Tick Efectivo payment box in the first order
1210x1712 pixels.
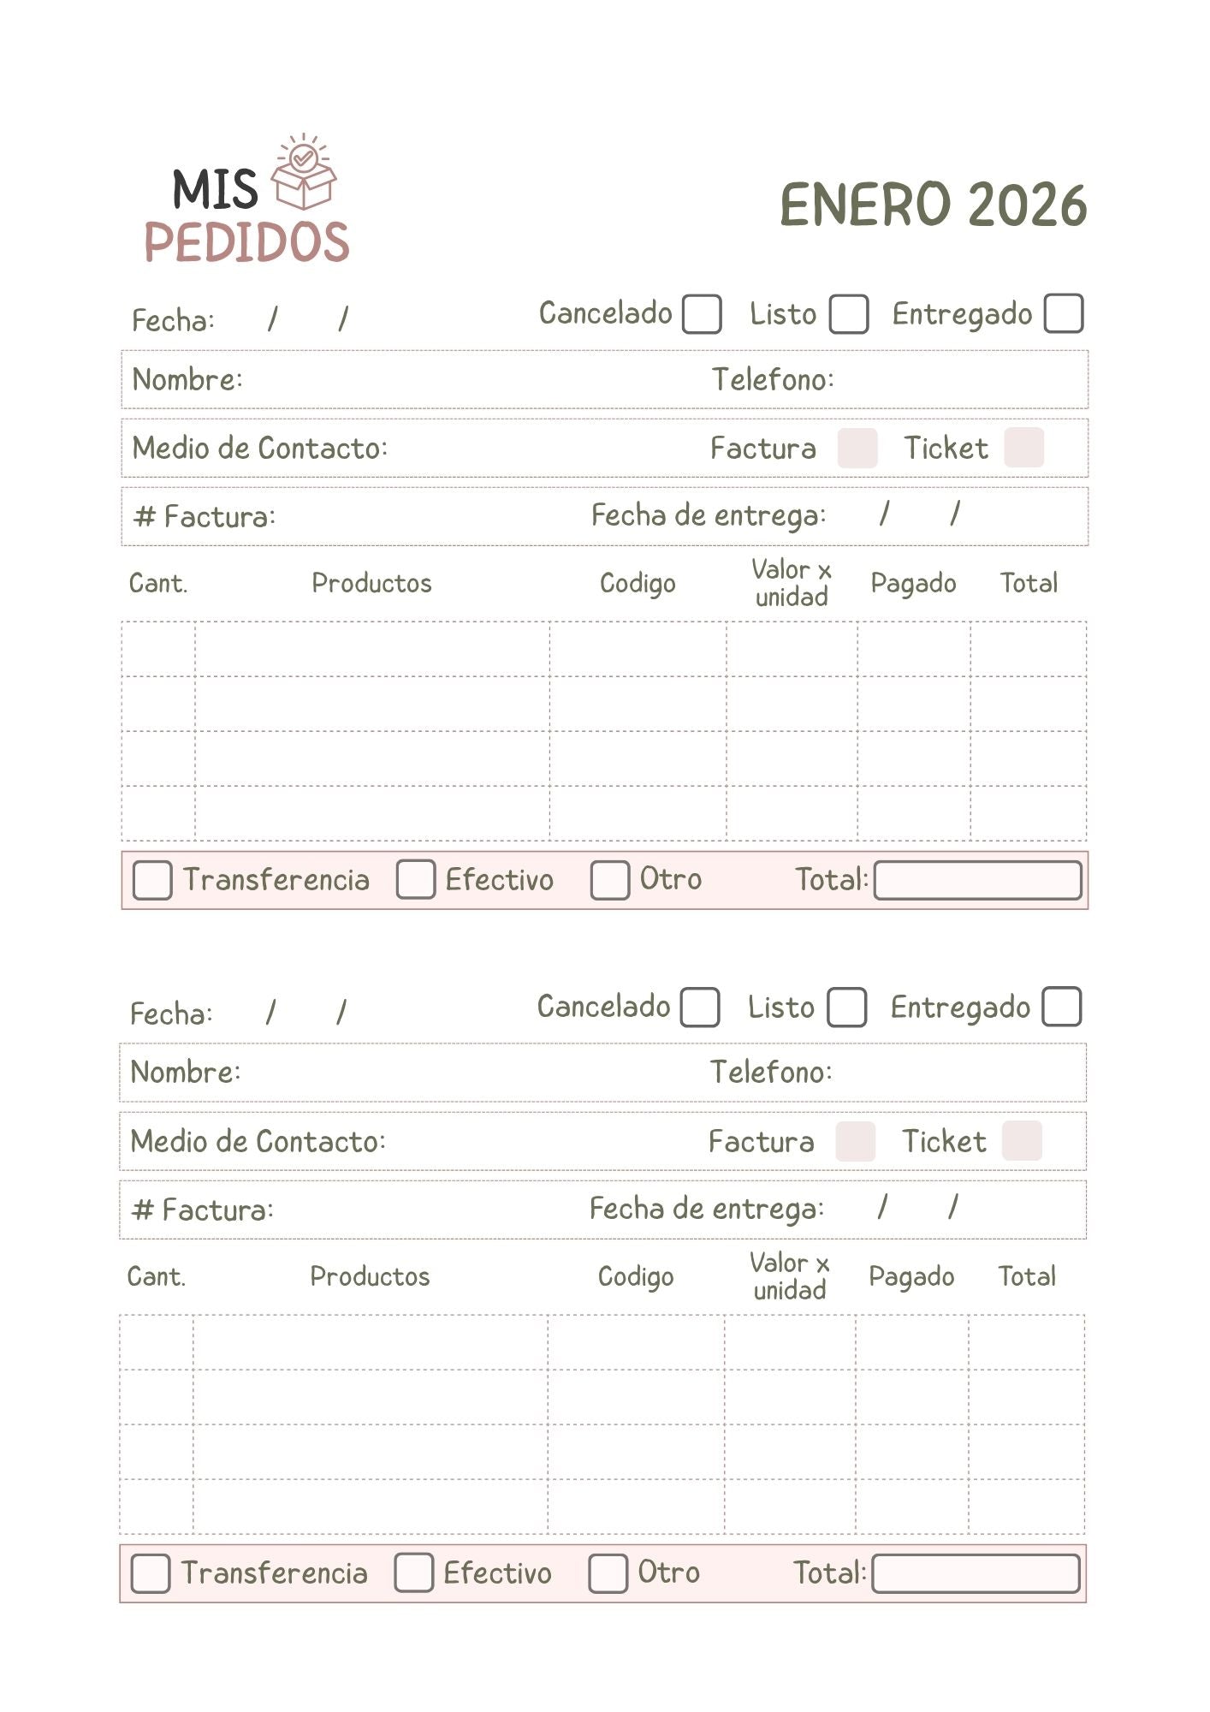click(x=416, y=879)
